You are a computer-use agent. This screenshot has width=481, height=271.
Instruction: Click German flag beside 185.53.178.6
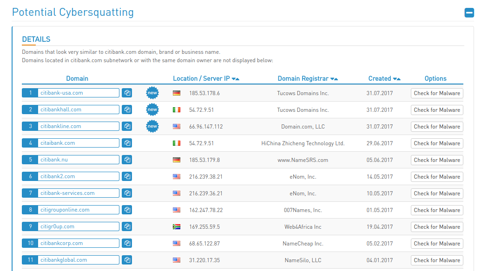pyautogui.click(x=177, y=93)
